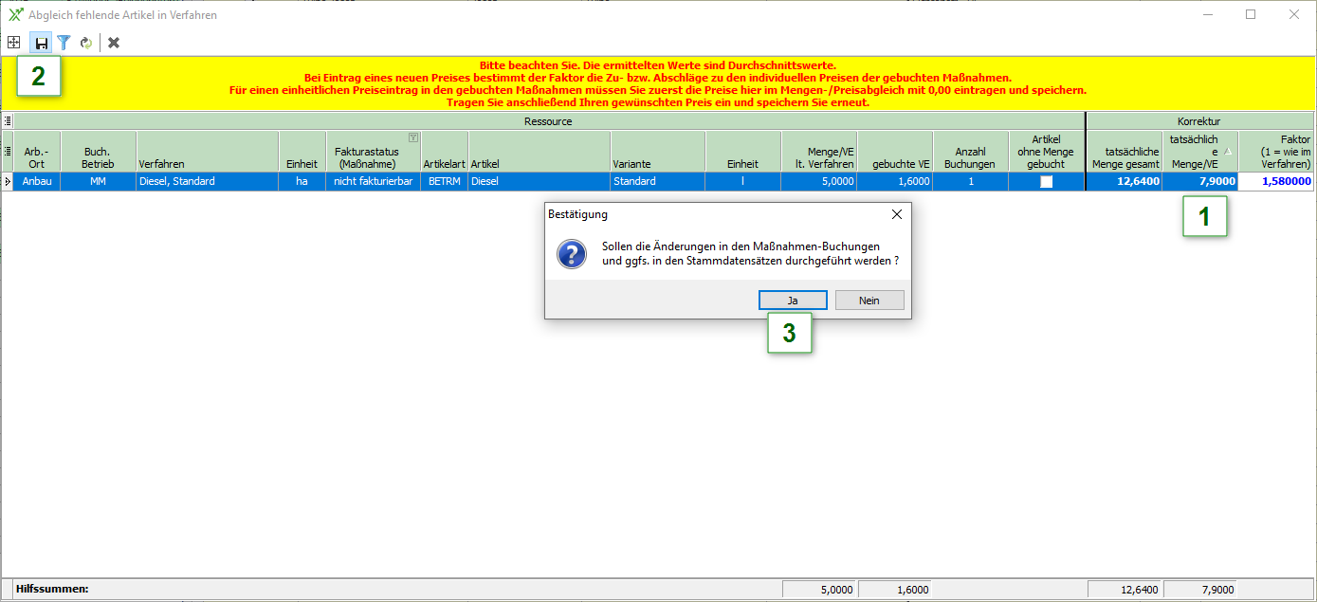Expand the row indicator arrow for Anbau
Image resolution: width=1317 pixels, height=602 pixels.
tap(8, 181)
